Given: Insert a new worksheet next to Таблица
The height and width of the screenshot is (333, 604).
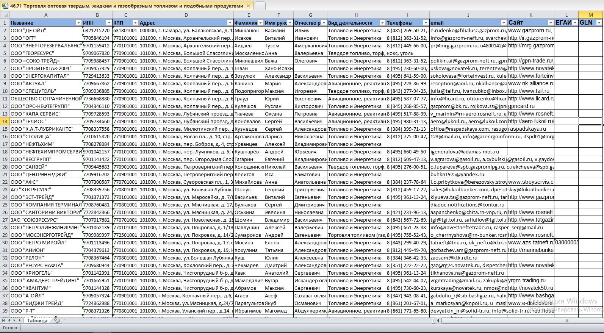Looking at the screenshot, I should [x=57, y=320].
